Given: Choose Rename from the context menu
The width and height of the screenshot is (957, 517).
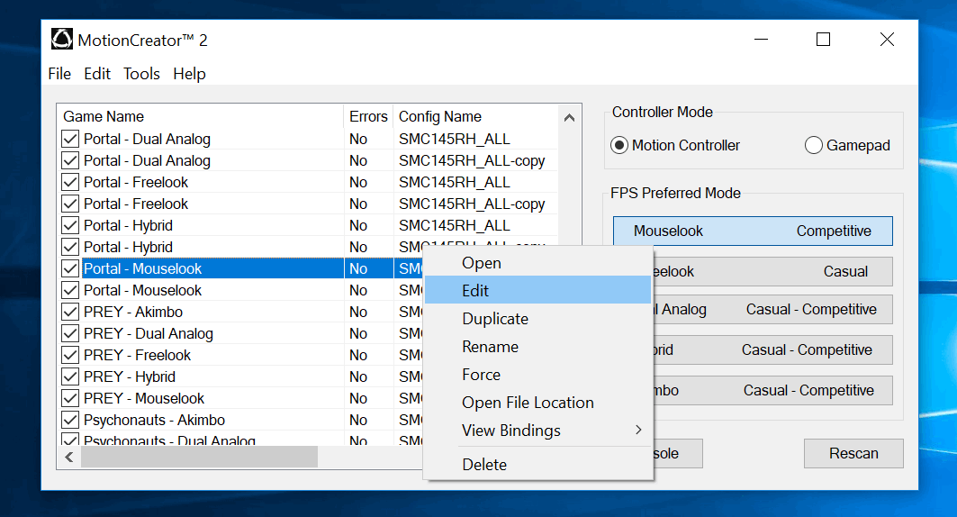Looking at the screenshot, I should point(537,347).
